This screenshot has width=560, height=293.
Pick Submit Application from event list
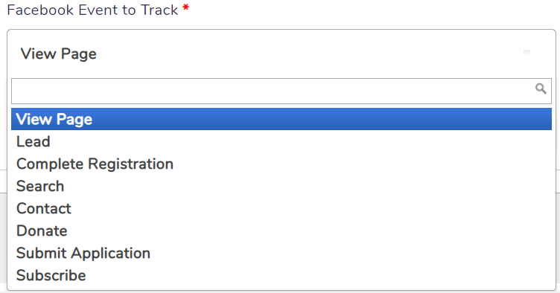tap(281, 253)
